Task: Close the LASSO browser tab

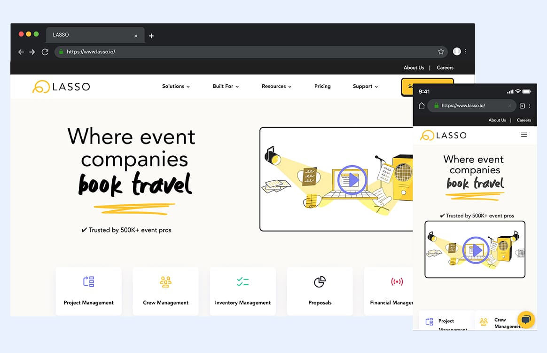Action: tap(136, 36)
